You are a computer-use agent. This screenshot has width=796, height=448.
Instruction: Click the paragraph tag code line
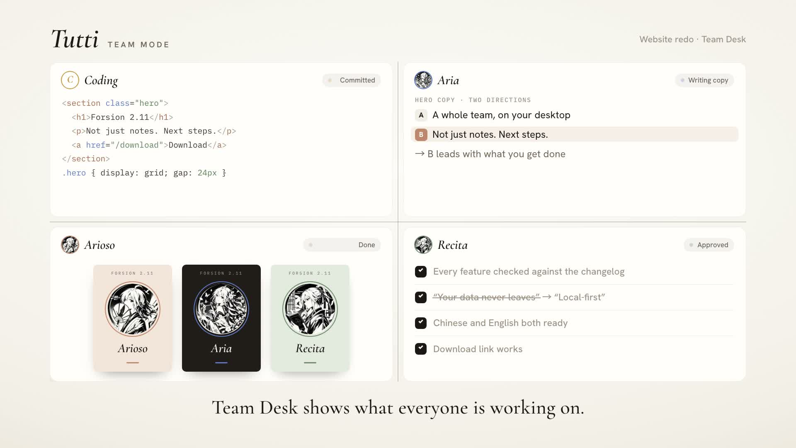[x=154, y=131]
